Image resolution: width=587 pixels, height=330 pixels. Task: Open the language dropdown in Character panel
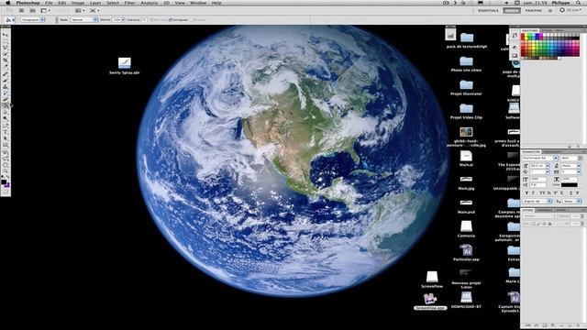click(x=537, y=202)
